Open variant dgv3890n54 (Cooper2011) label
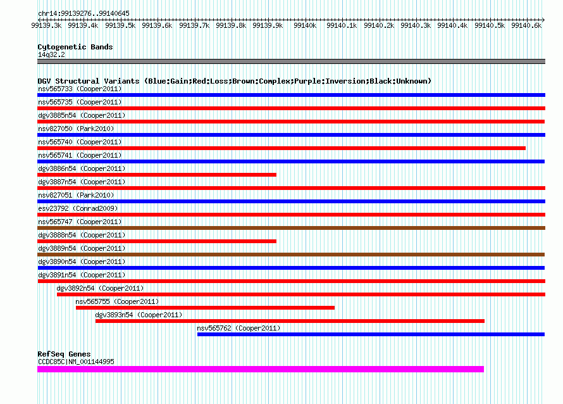 click(82, 262)
